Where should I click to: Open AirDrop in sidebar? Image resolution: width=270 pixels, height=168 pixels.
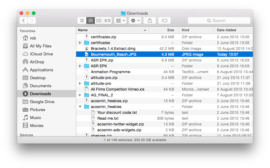coord(47,62)
